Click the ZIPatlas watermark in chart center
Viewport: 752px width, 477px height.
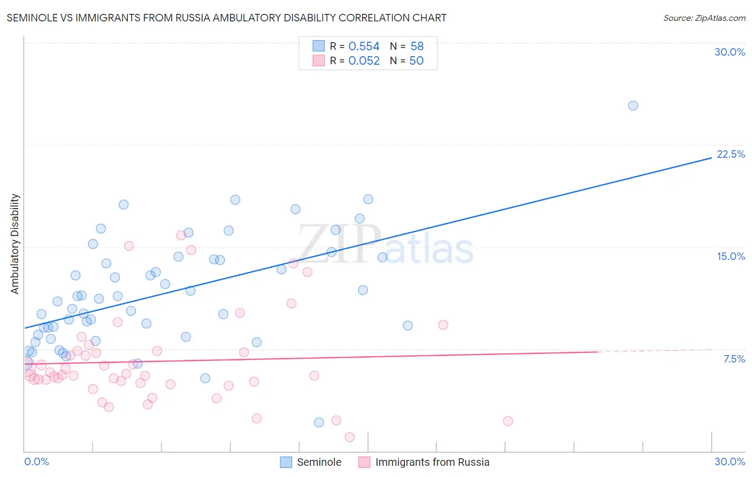click(x=386, y=245)
